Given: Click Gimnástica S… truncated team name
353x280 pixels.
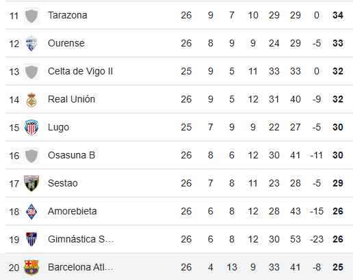Looking at the screenshot, I should tap(81, 239).
